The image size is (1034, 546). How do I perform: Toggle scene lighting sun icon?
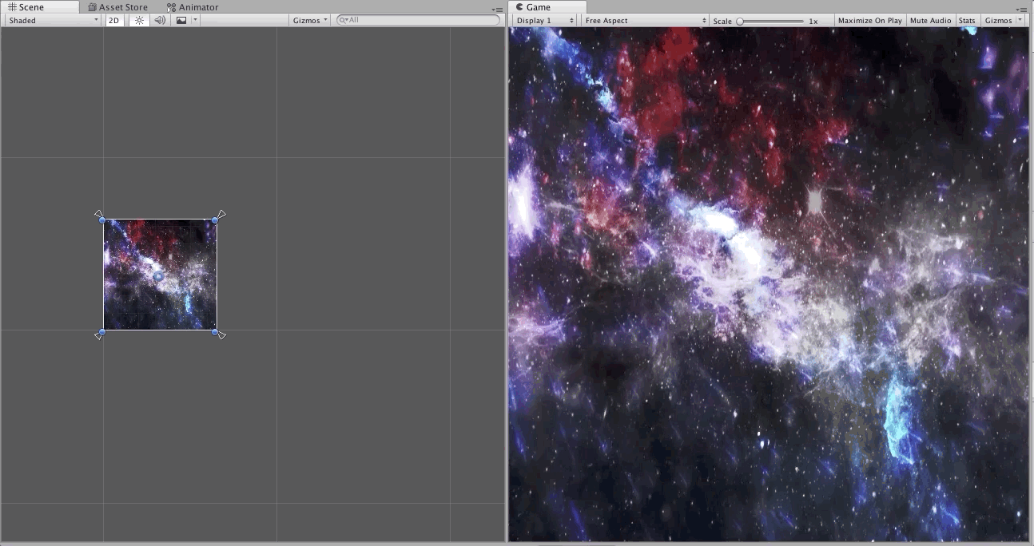(139, 20)
